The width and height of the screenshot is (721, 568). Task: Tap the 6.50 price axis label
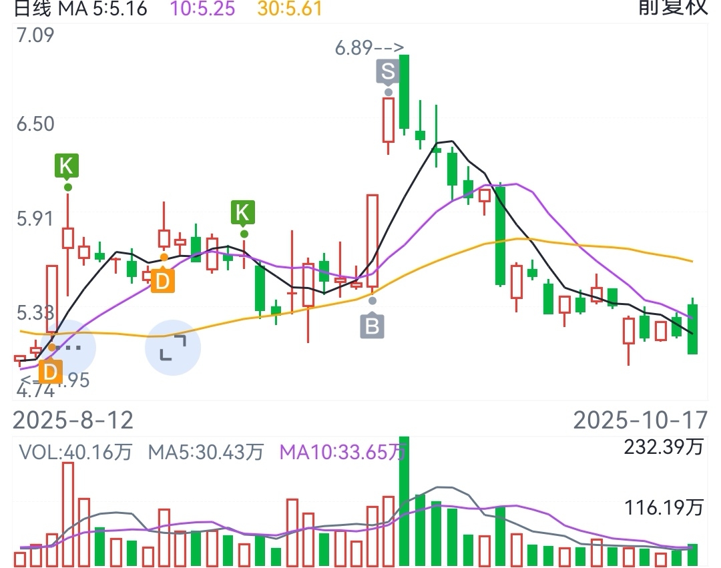pos(35,124)
